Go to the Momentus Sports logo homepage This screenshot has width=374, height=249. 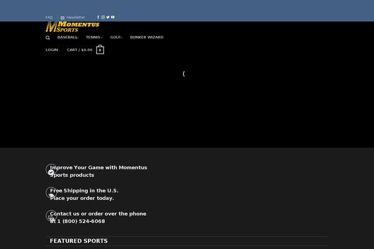coord(72,27)
